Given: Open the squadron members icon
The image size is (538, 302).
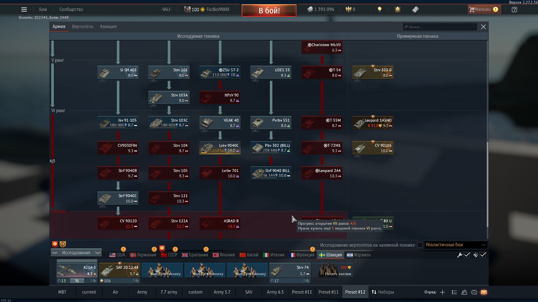Looking at the screenshot, I should coord(464,292).
